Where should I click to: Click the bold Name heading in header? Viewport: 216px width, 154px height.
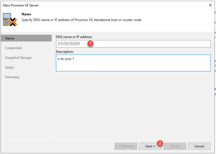click(27, 14)
